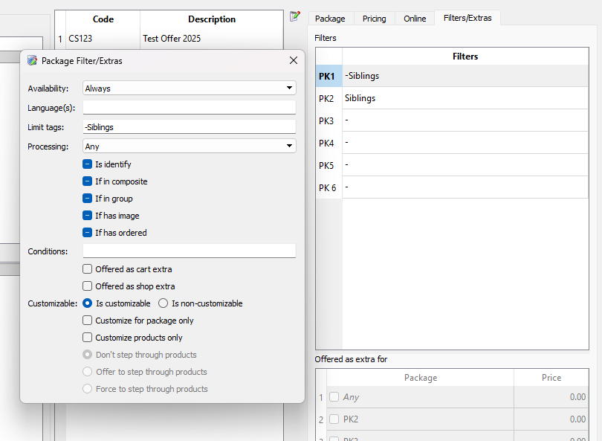This screenshot has width=602, height=441.
Task: Click the edit note icon beside Package tab
Action: coord(295,16)
